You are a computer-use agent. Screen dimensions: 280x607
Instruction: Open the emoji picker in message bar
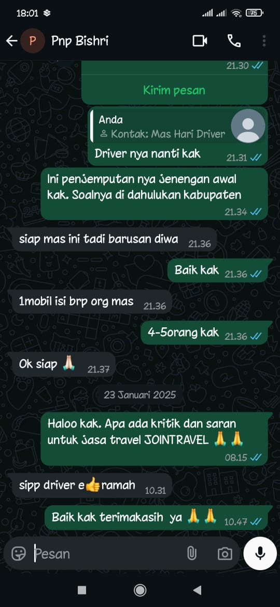coord(19,554)
